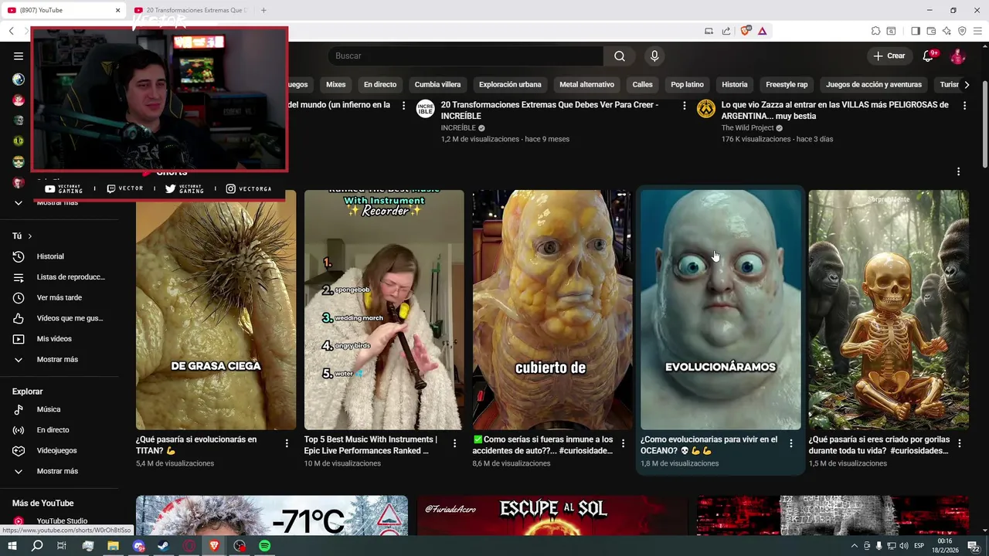Select the Cumbia villera filter chip
Viewport: 989px width, 556px height.
[x=437, y=85]
